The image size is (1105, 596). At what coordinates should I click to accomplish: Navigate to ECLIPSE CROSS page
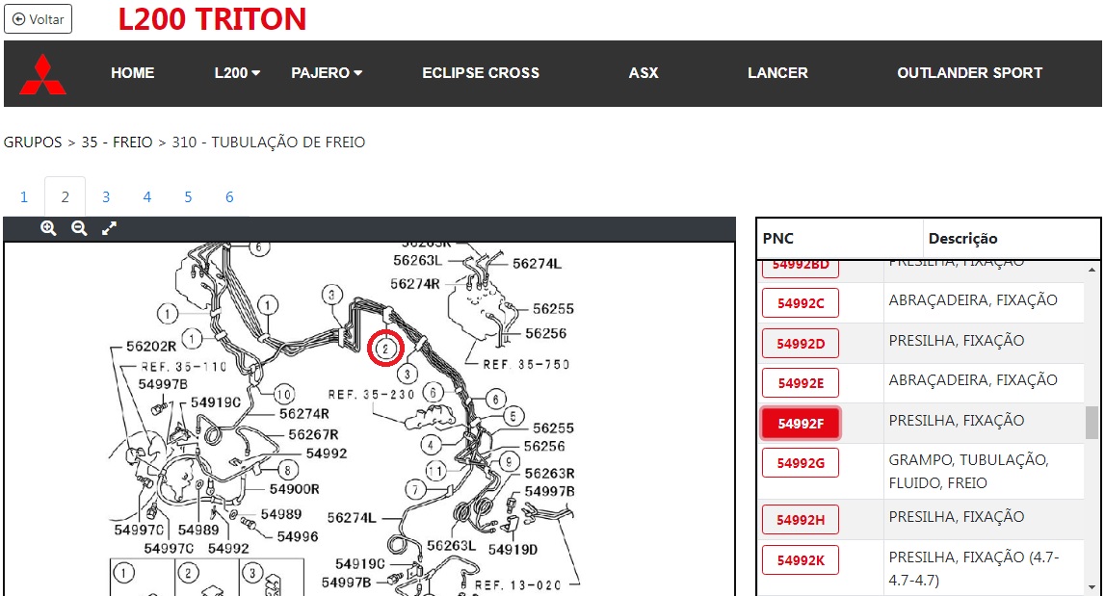coord(481,73)
